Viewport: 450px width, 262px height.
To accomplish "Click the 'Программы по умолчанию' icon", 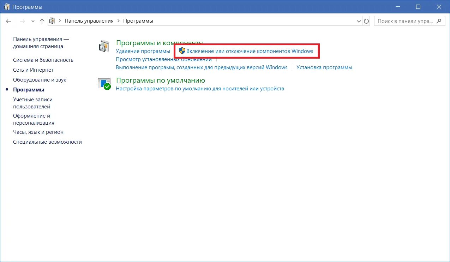I will pos(104,84).
